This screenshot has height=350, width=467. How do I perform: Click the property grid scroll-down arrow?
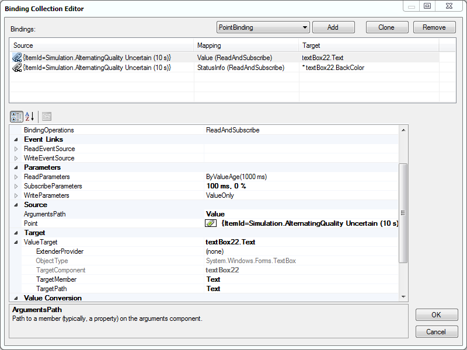pos(403,296)
